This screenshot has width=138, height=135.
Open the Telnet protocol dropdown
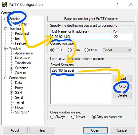tap(117, 50)
